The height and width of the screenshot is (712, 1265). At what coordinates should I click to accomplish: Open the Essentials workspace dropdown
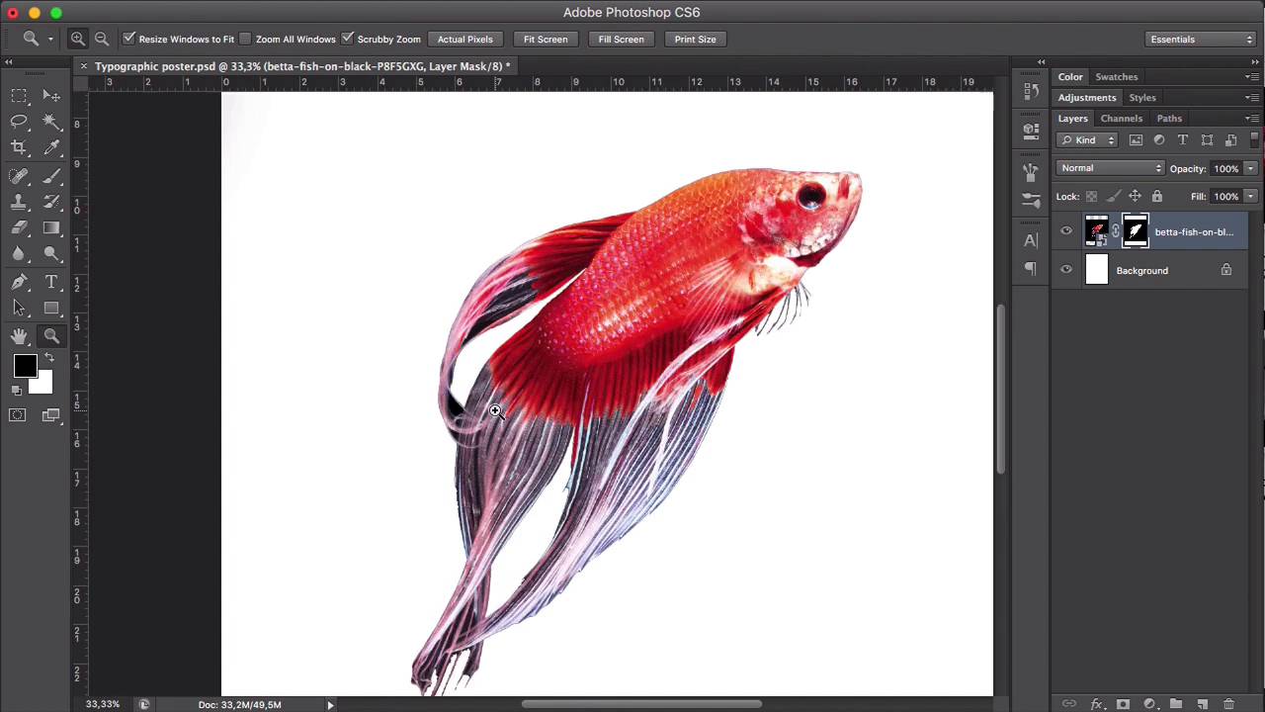pyautogui.click(x=1201, y=39)
